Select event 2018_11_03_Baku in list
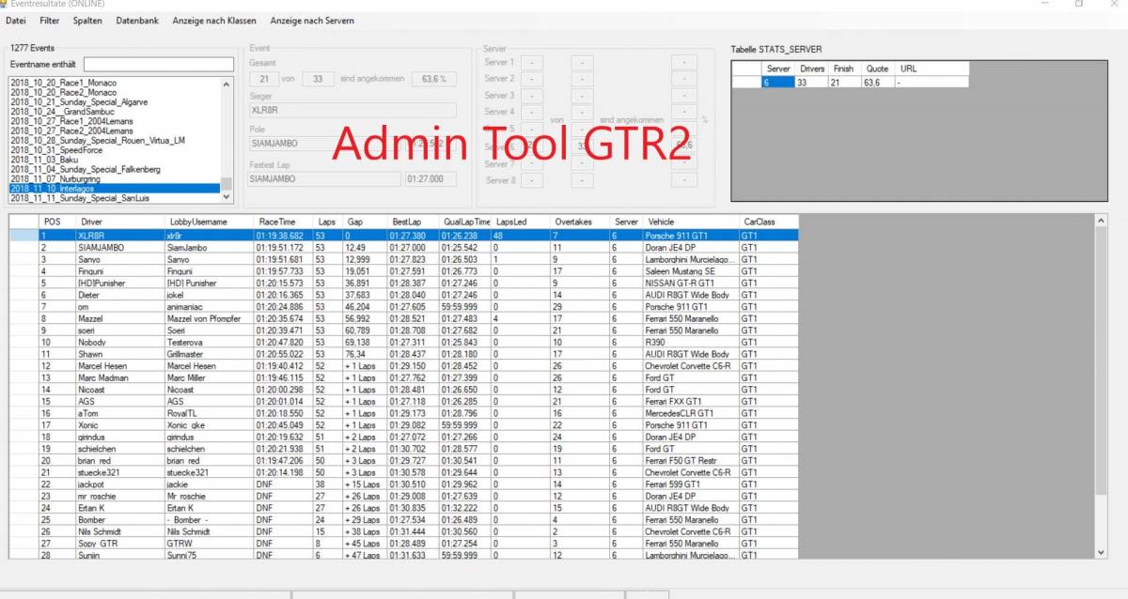The width and height of the screenshot is (1128, 599). pyautogui.click(x=44, y=160)
